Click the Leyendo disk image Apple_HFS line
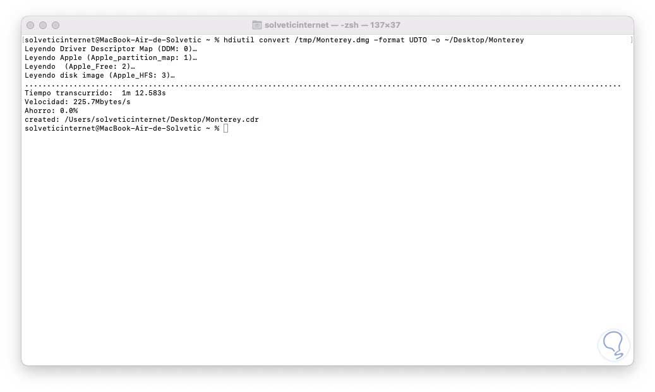The width and height of the screenshot is (655, 392). (99, 75)
